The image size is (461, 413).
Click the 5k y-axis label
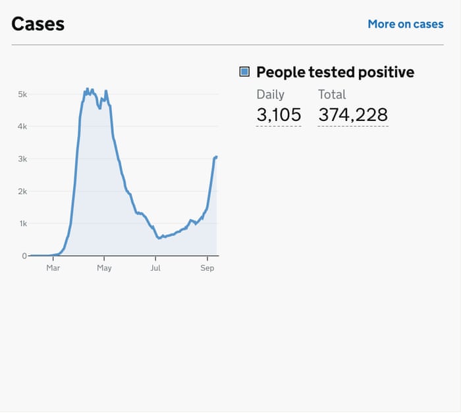22,95
